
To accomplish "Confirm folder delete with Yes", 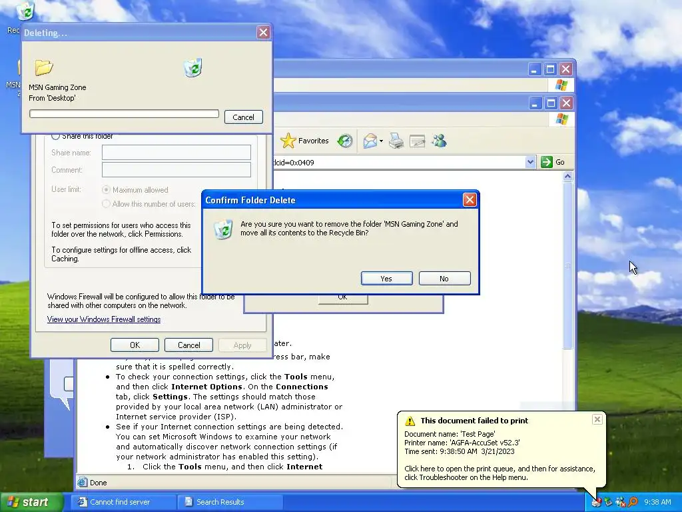I will (386, 279).
